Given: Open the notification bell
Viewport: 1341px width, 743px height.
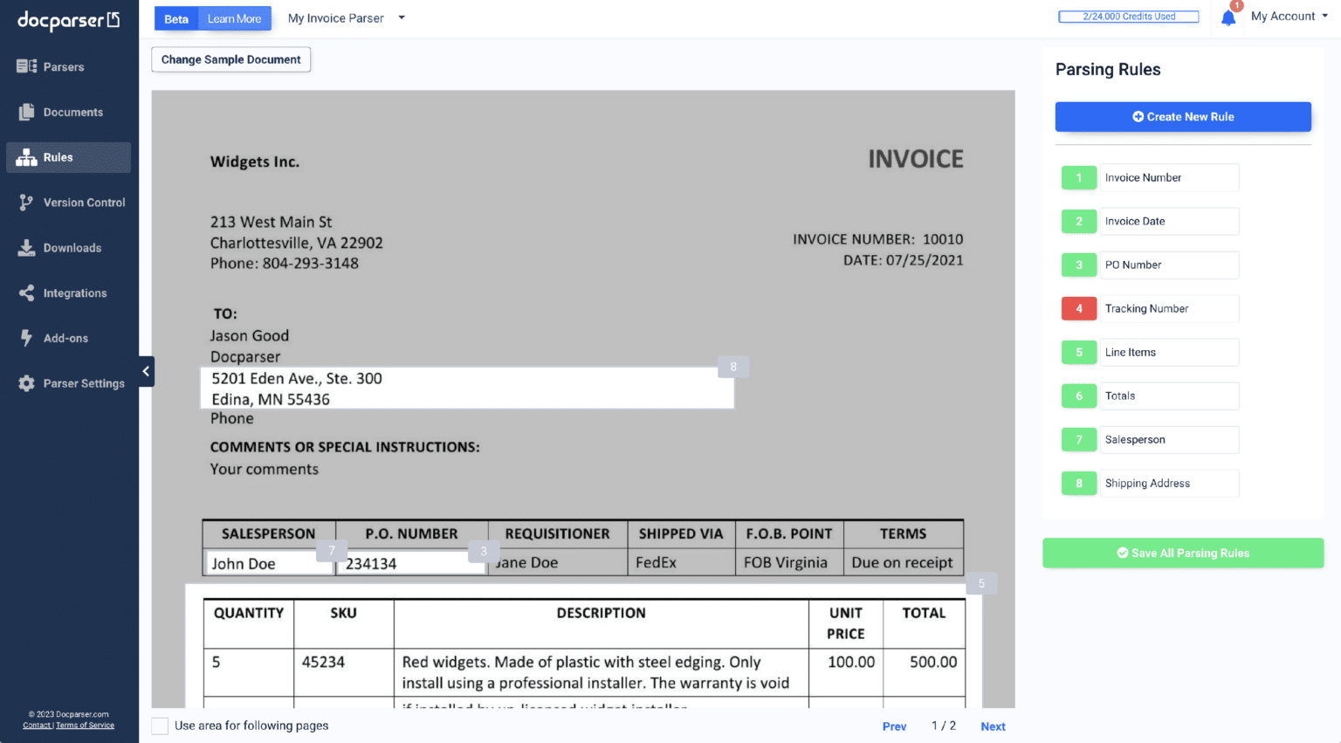Looking at the screenshot, I should [x=1228, y=16].
